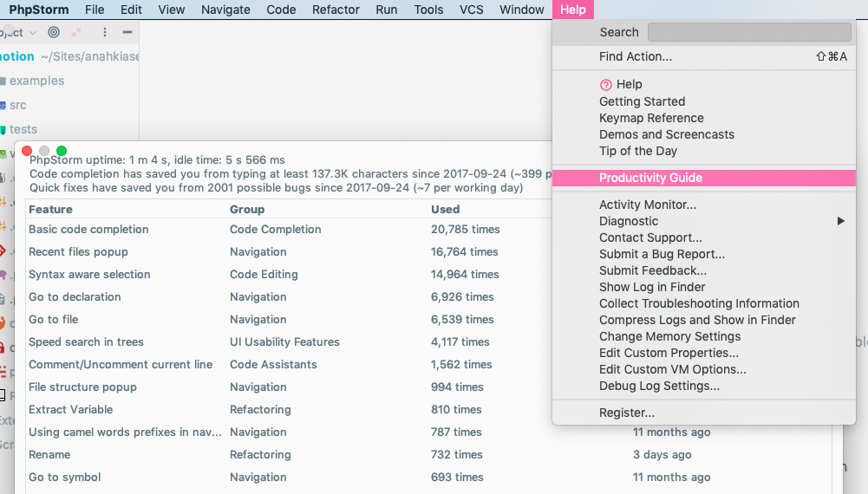Open the File menu
Image resolution: width=868 pixels, height=494 pixels.
(95, 10)
